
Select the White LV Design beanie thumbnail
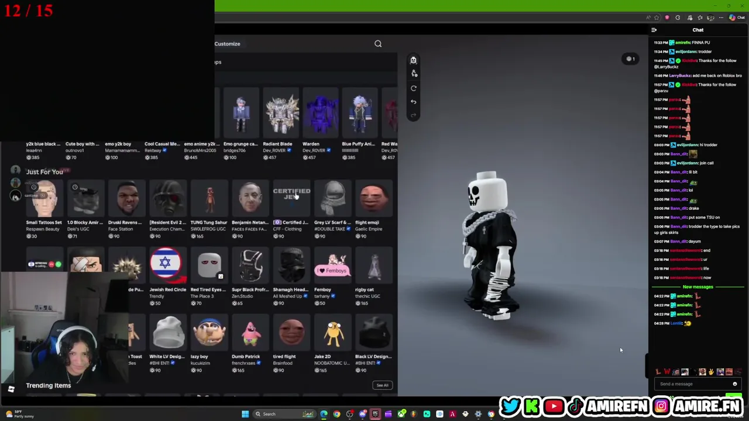tap(168, 333)
